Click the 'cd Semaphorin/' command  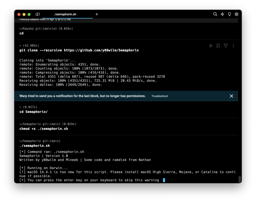point(34,112)
